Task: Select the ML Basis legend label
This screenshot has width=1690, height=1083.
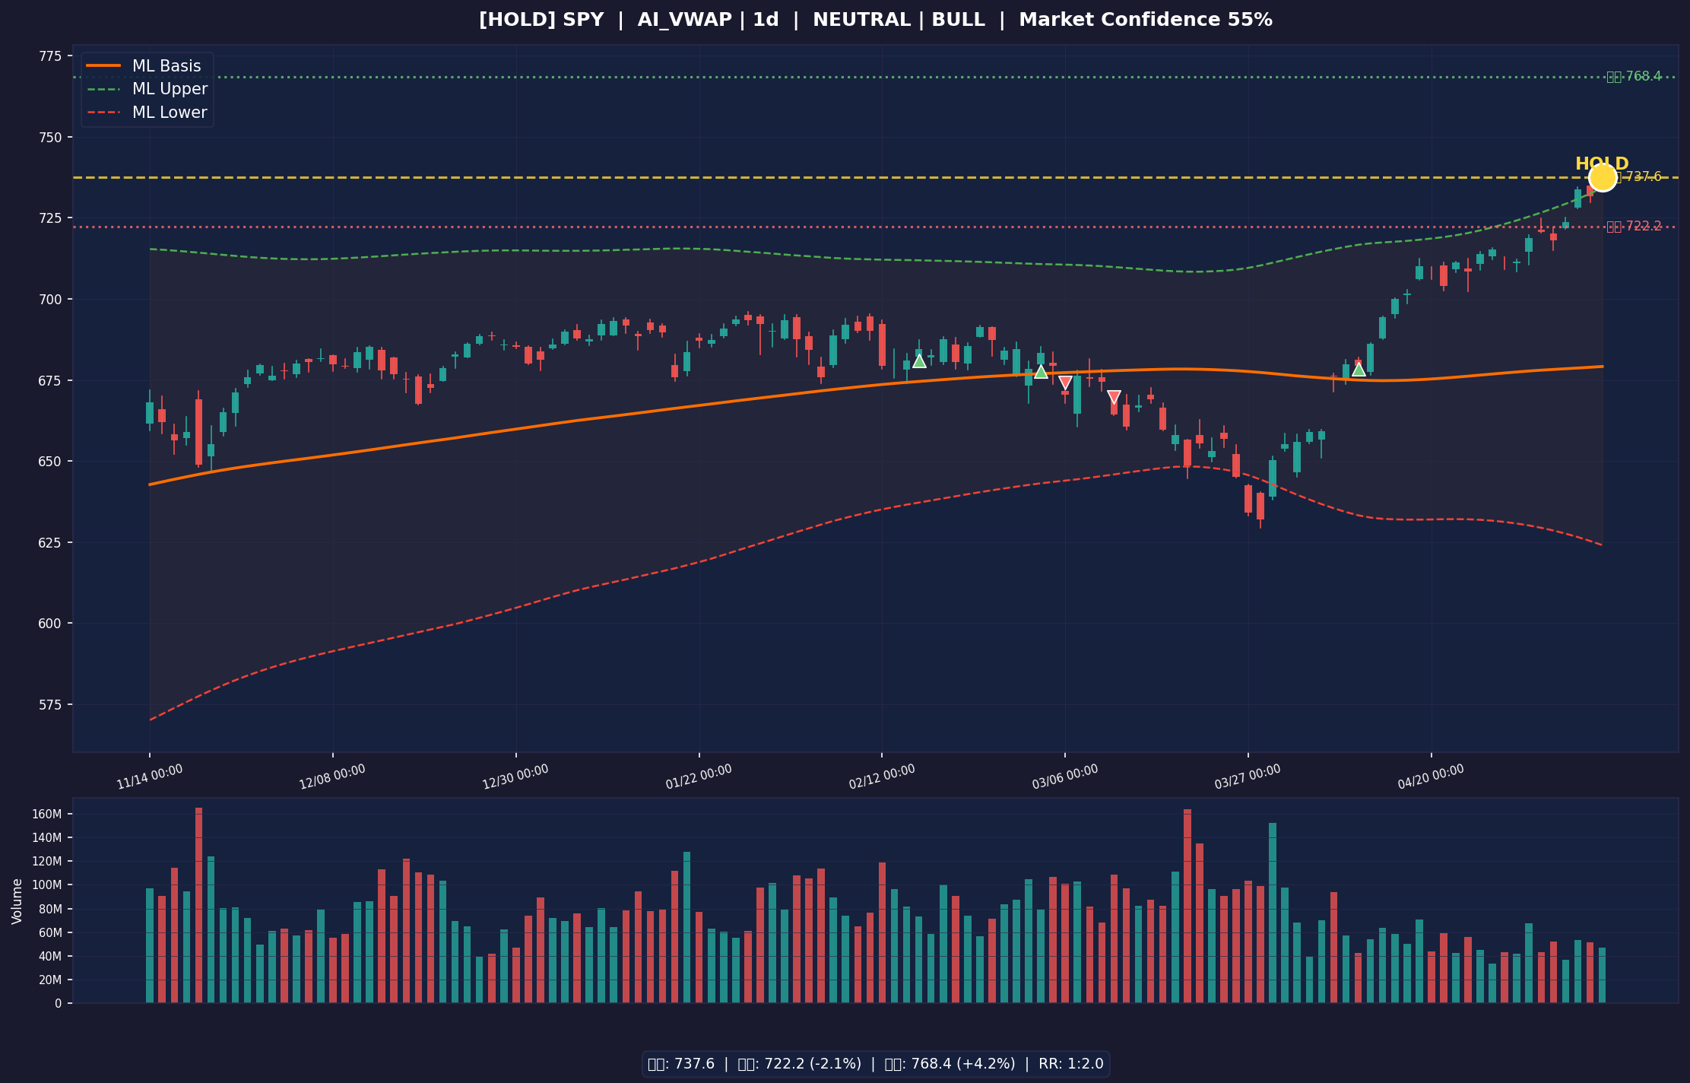Action: pyautogui.click(x=166, y=66)
